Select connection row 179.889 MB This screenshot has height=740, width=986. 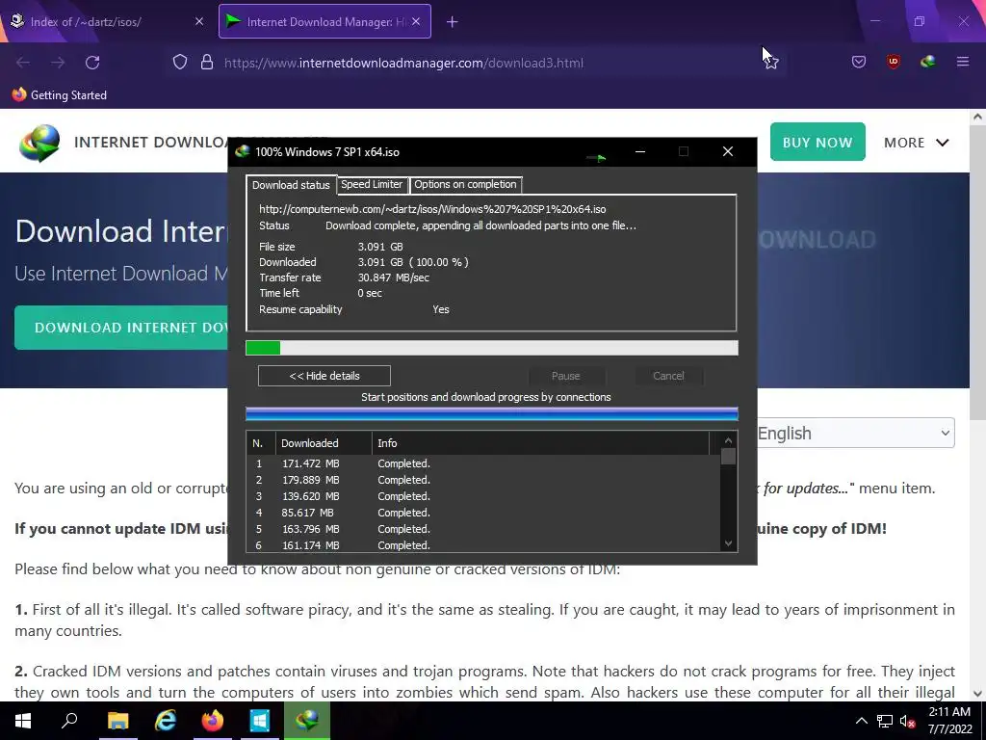tap(484, 480)
